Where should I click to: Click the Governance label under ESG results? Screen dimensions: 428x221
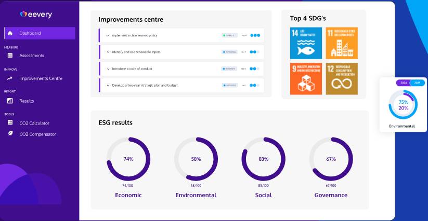(331, 195)
